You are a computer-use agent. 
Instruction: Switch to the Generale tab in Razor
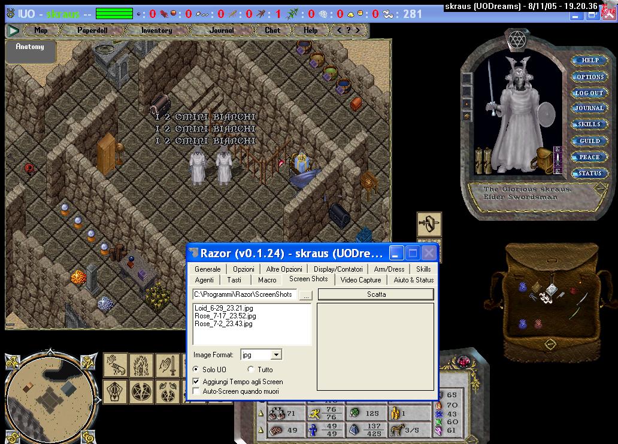pos(208,269)
